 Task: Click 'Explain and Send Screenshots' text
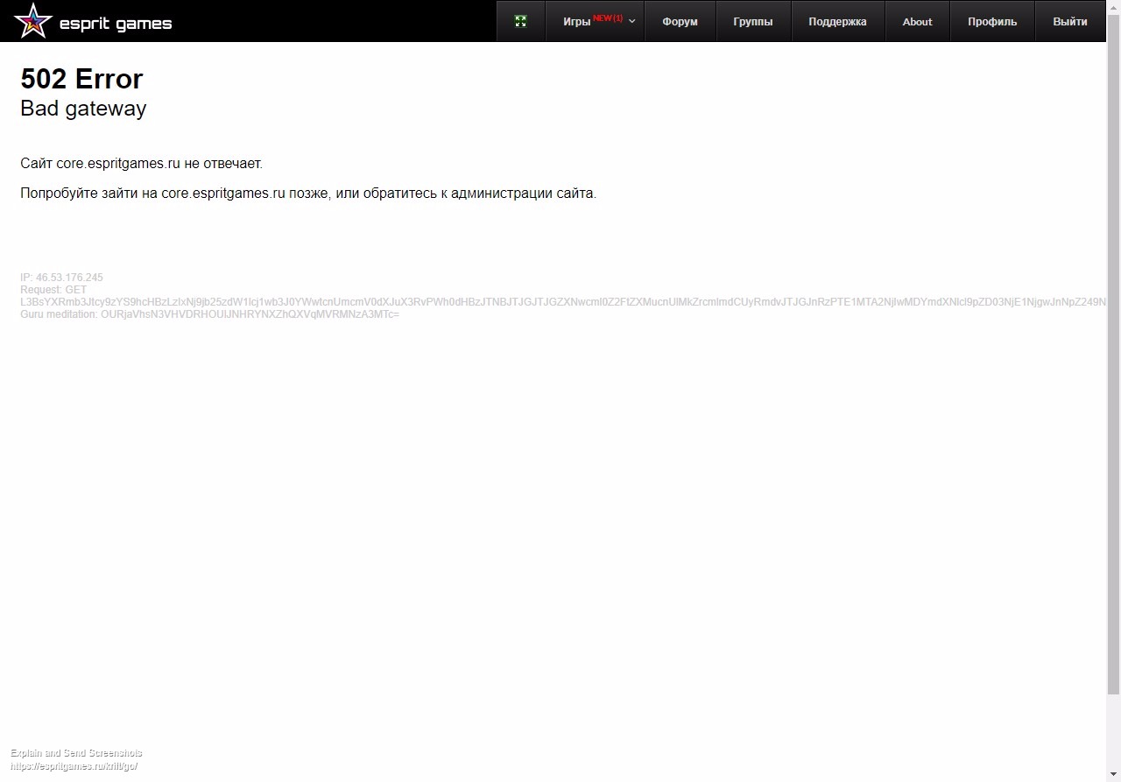[x=76, y=753]
